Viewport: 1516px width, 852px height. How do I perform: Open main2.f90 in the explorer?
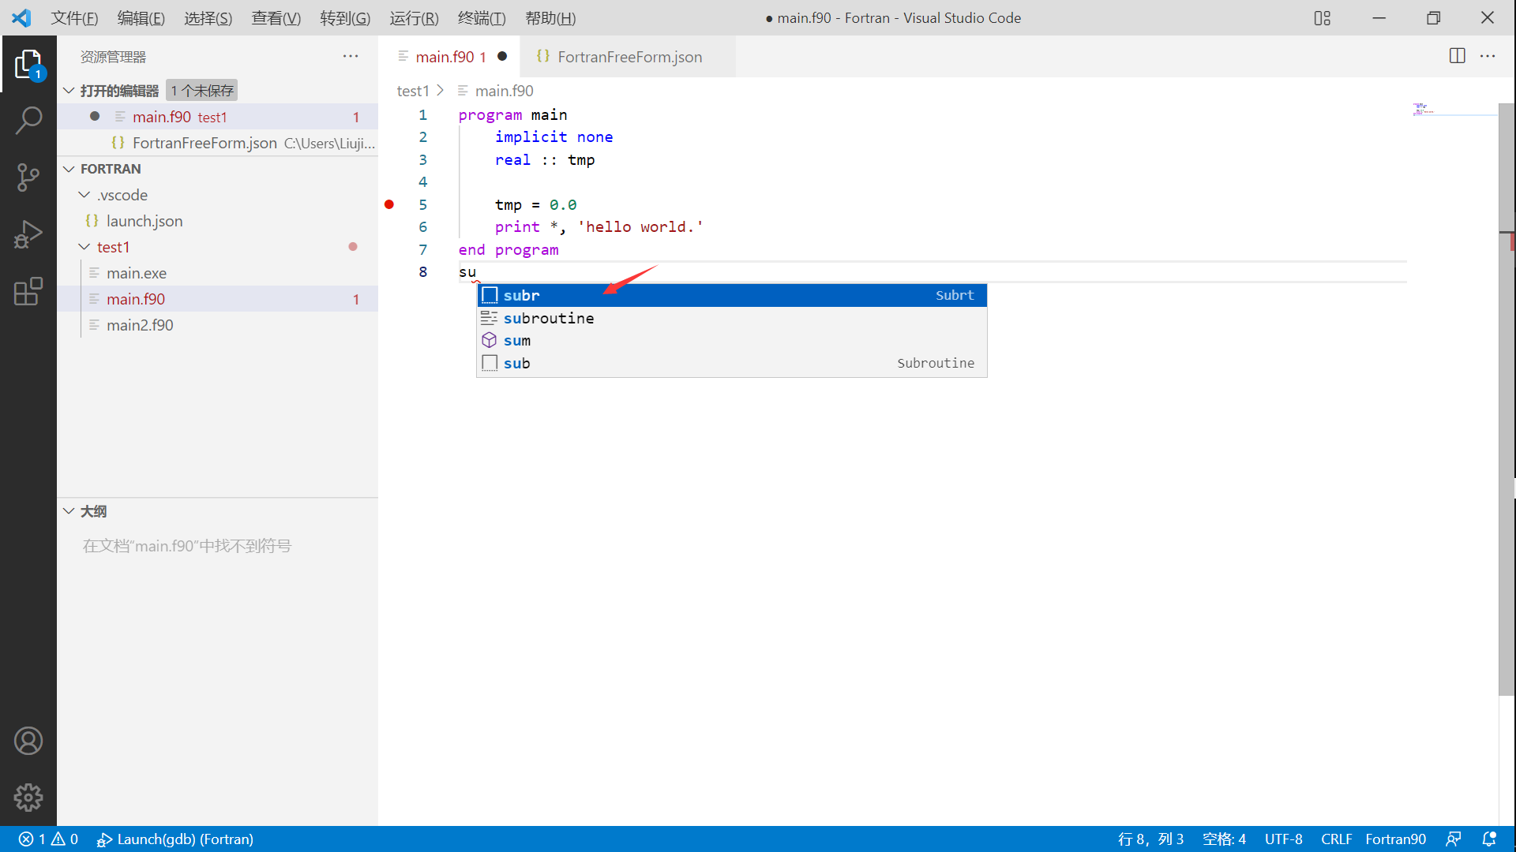pyautogui.click(x=140, y=325)
